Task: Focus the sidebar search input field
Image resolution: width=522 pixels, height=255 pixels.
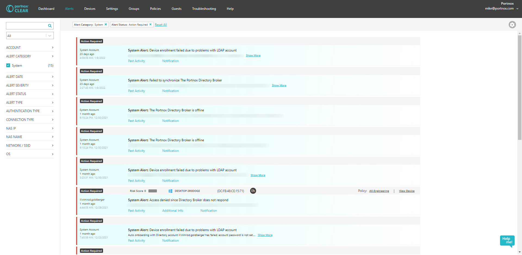Action: [27, 26]
